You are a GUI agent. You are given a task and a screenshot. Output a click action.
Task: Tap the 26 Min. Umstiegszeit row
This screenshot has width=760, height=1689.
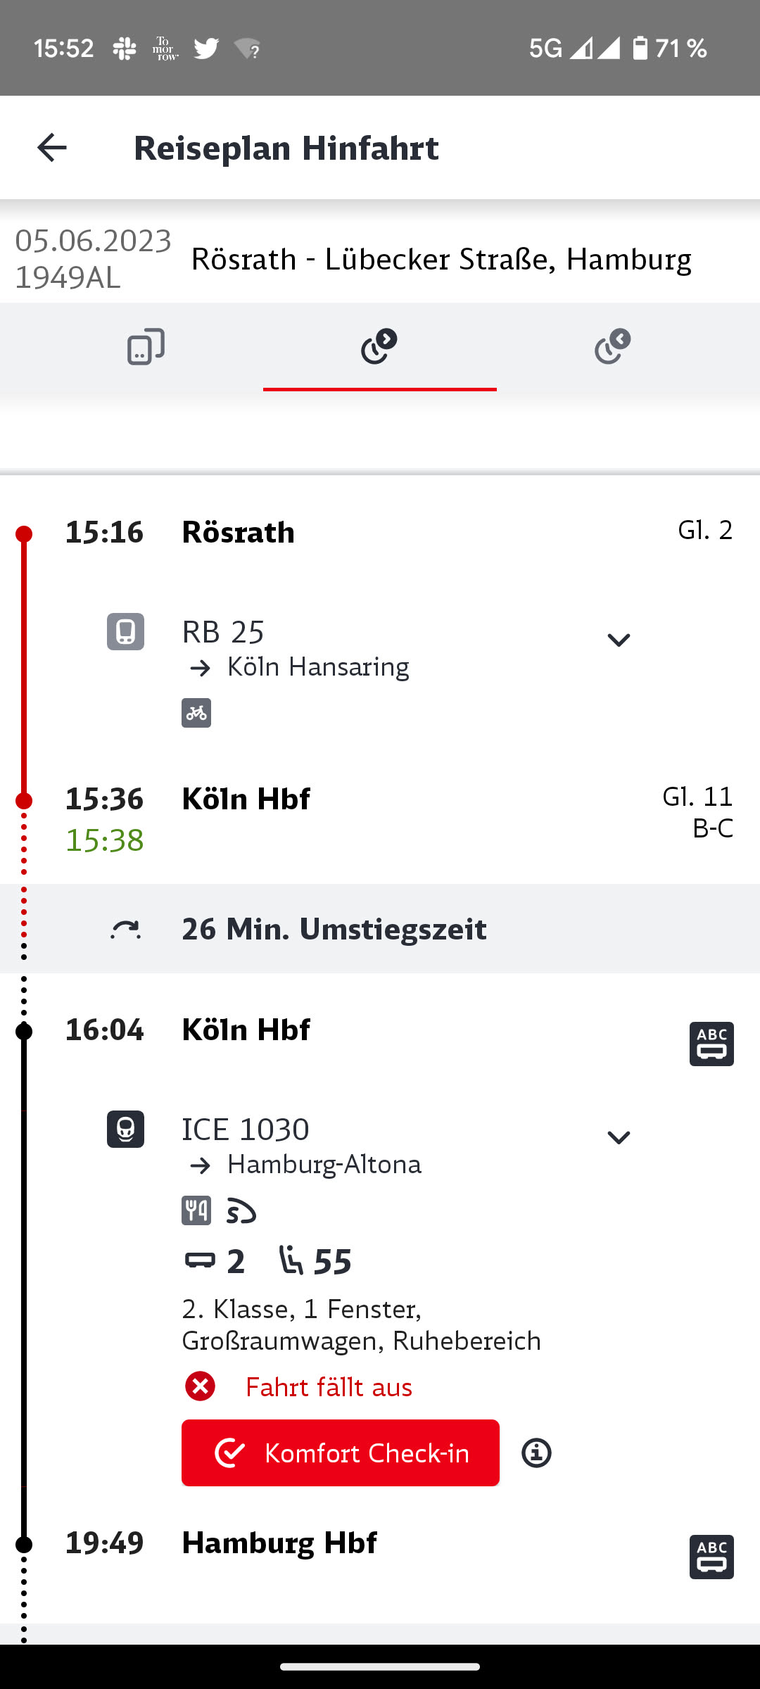[x=380, y=929]
